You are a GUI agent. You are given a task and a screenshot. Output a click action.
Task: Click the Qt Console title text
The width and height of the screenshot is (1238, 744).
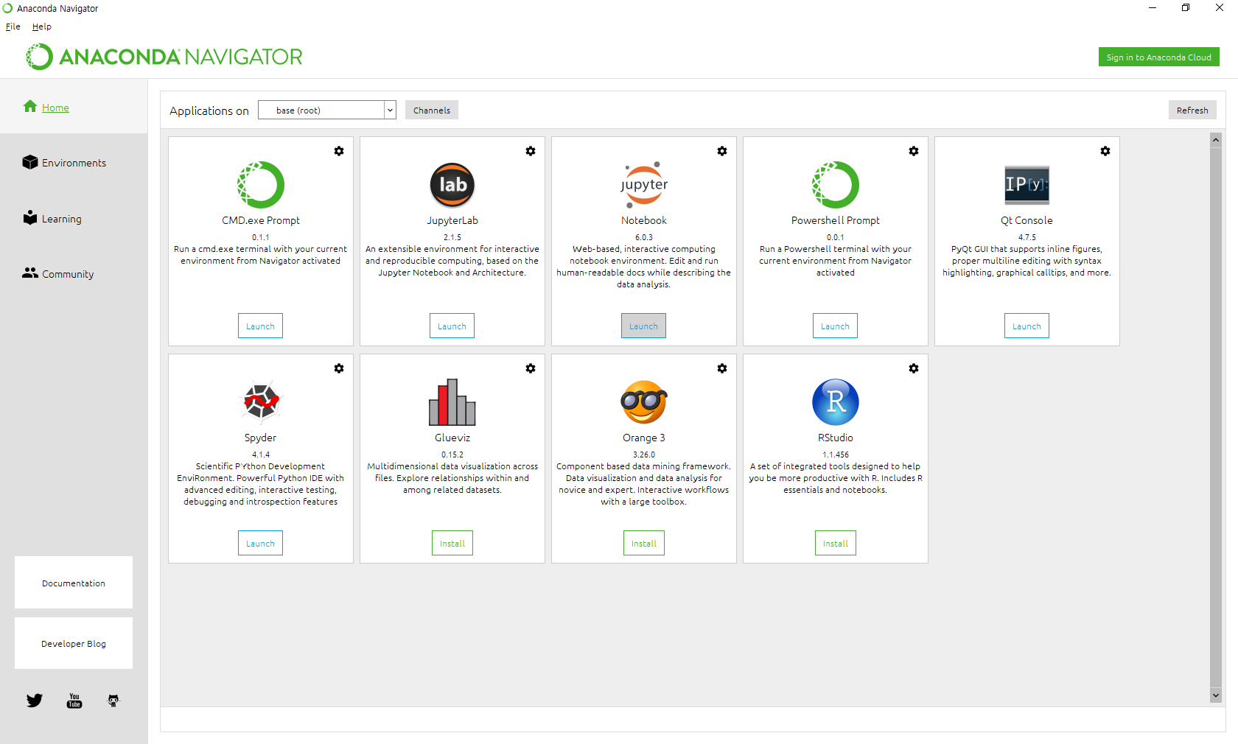(x=1027, y=220)
